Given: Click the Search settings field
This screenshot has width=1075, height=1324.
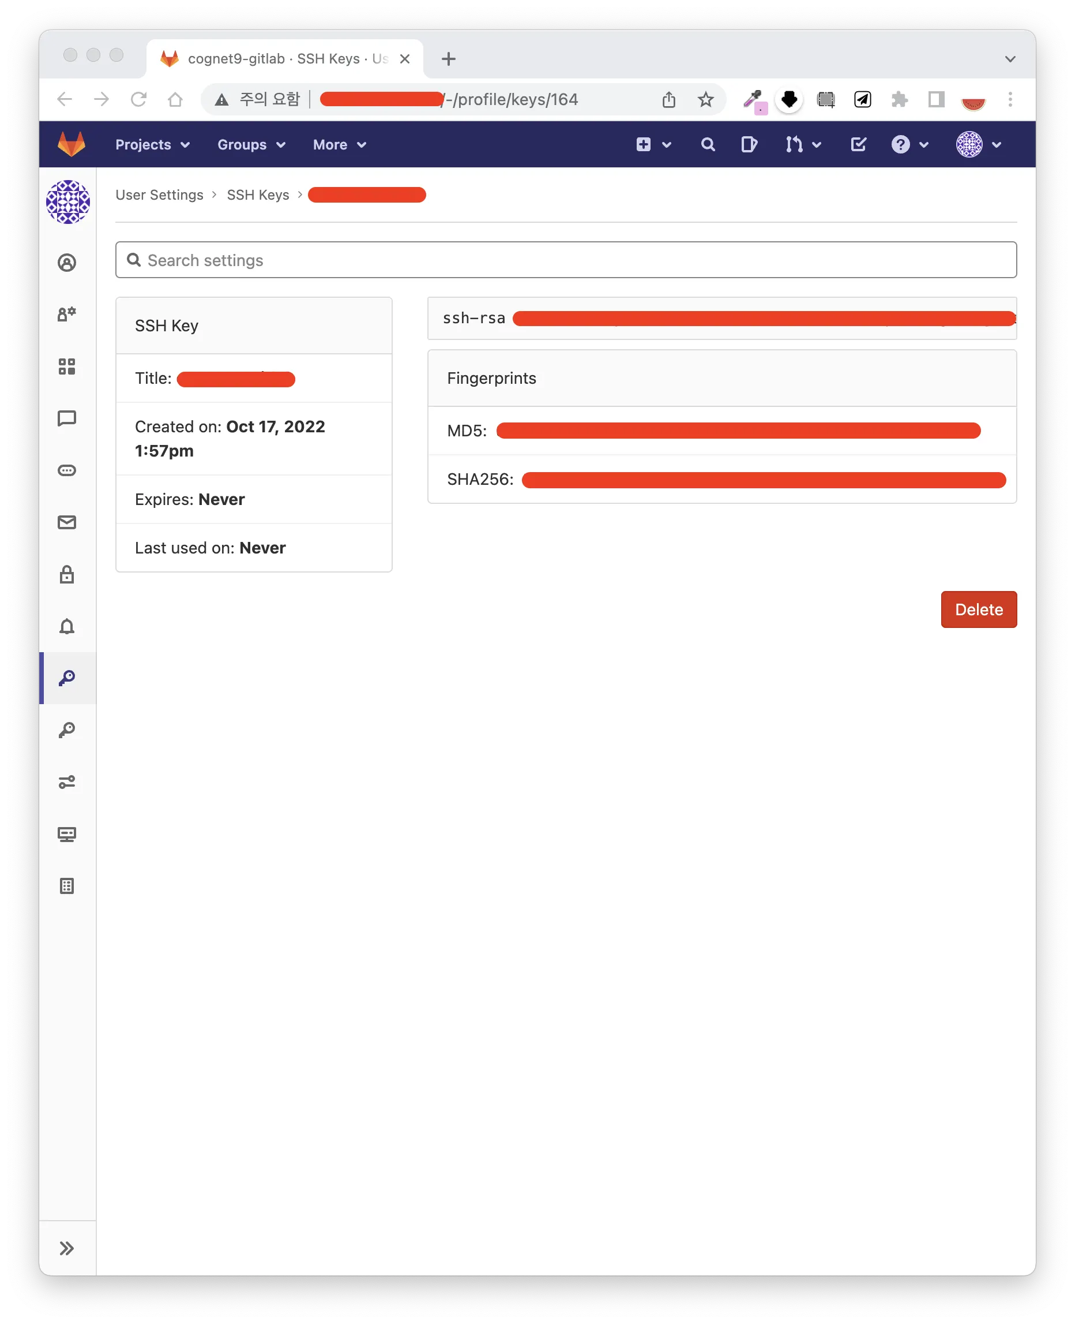Looking at the screenshot, I should (x=565, y=260).
